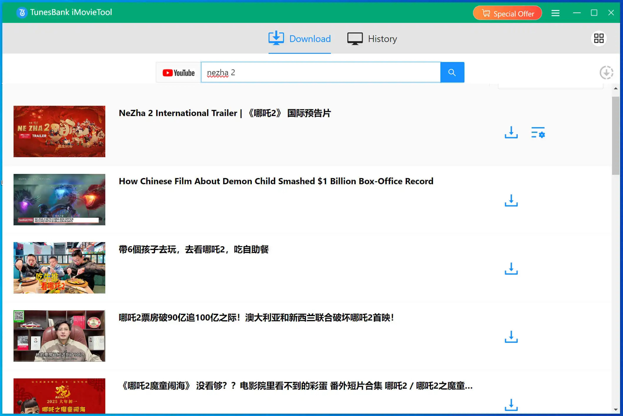Viewport: 623px width, 416px height.
Task: Click the Special Offer button
Action: (x=507, y=13)
